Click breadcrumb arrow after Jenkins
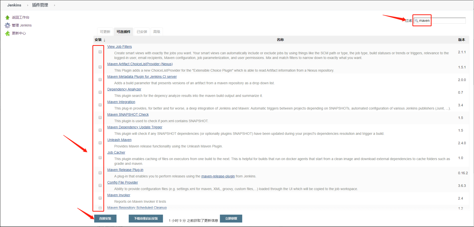Screen dimensions: 474x227 (28, 5)
